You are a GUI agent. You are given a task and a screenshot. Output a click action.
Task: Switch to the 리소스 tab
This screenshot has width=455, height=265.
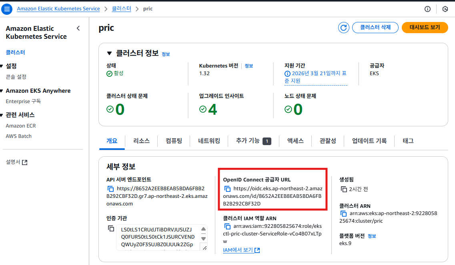[141, 141]
